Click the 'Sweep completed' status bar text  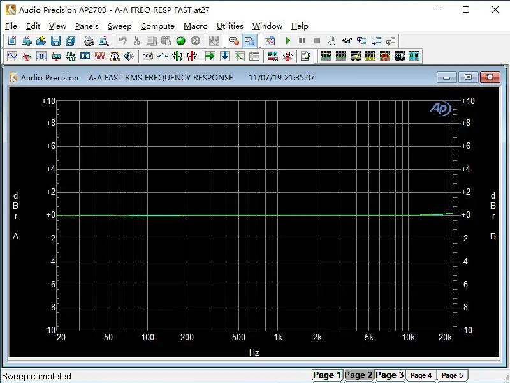coord(36,376)
